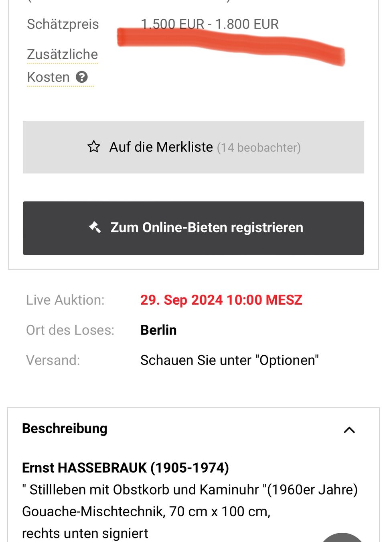Viewport: 387px width, 542px height.
Task: Tap the star icon on the Merkliste button
Action: click(x=94, y=147)
